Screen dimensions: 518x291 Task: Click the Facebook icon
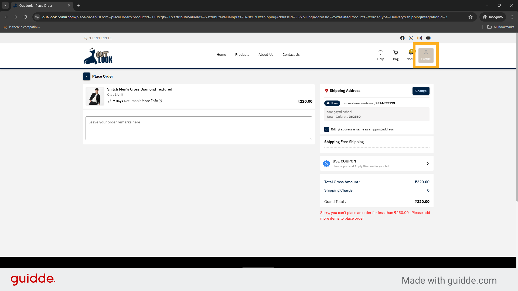pos(402,38)
